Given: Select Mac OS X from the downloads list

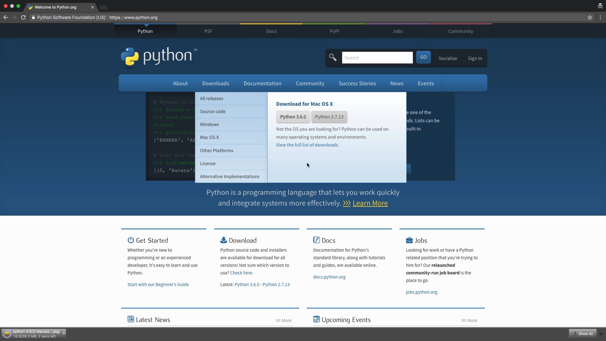Looking at the screenshot, I should pyautogui.click(x=210, y=137).
